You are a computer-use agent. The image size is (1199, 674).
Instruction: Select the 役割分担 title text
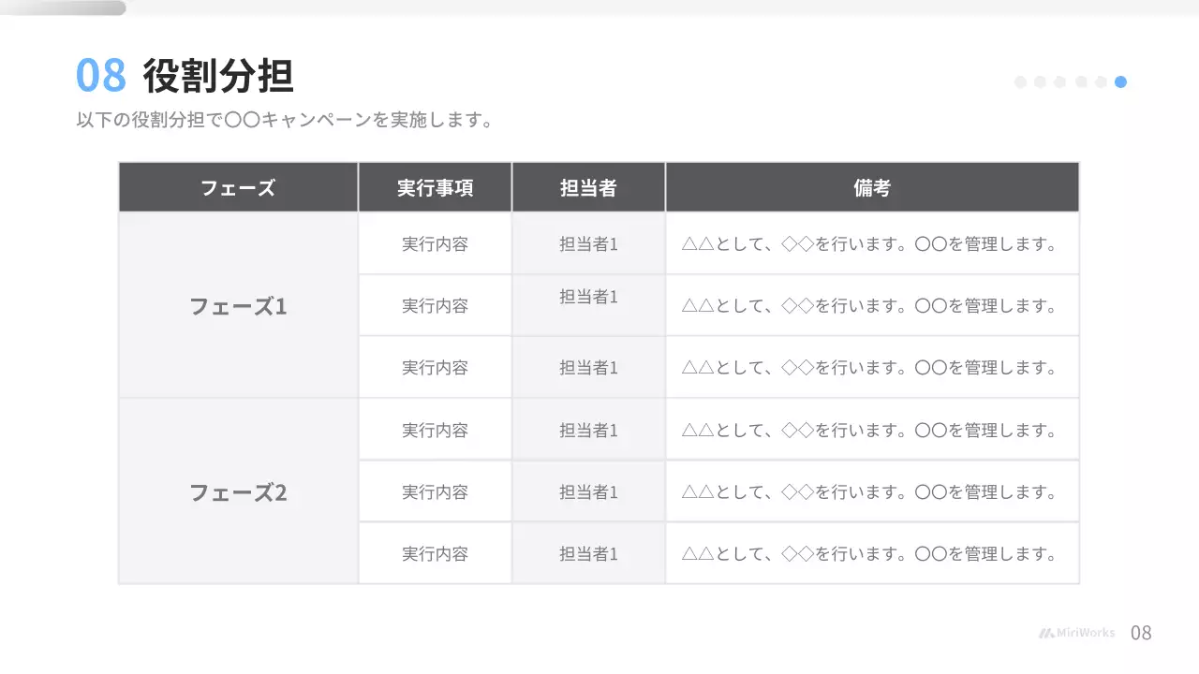[218, 76]
